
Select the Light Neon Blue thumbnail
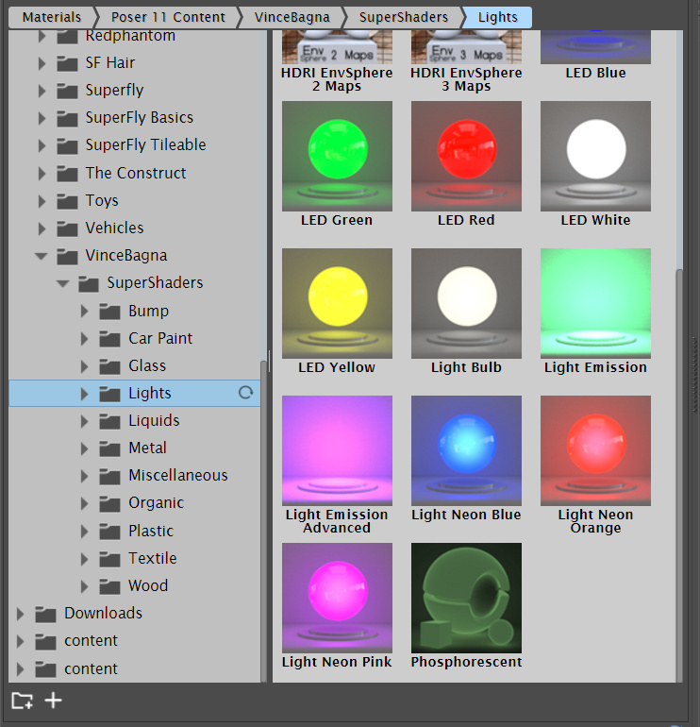coord(466,450)
